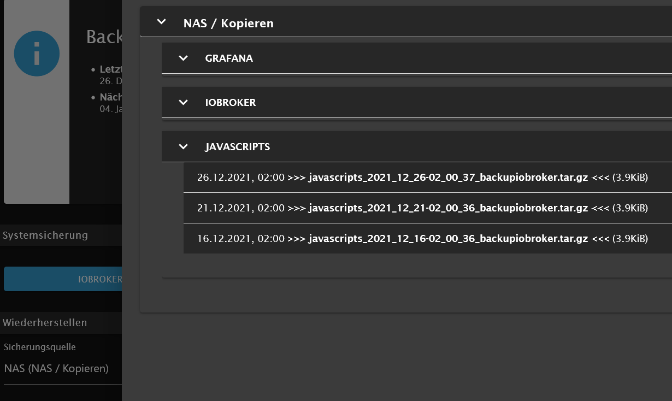Expand the GRAFANA section header text
Screen dimensions: 672x401
point(229,58)
